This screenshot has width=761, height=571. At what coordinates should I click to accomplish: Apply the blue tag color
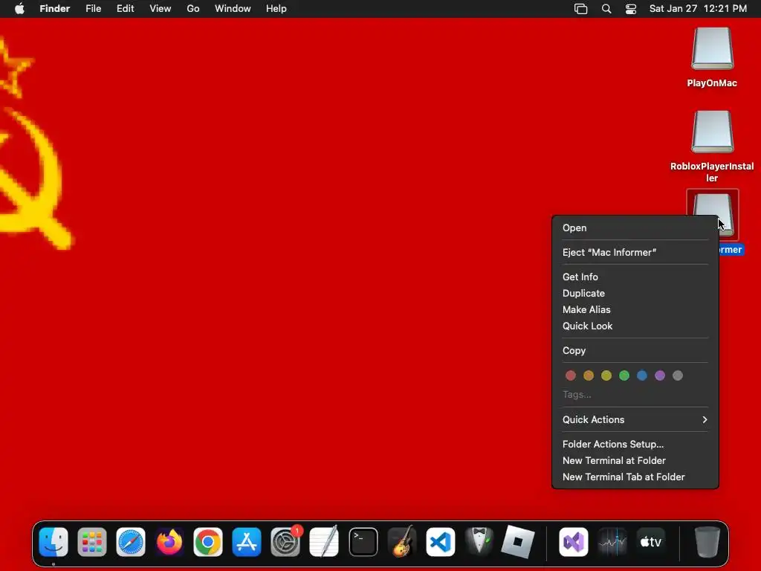coord(642,375)
